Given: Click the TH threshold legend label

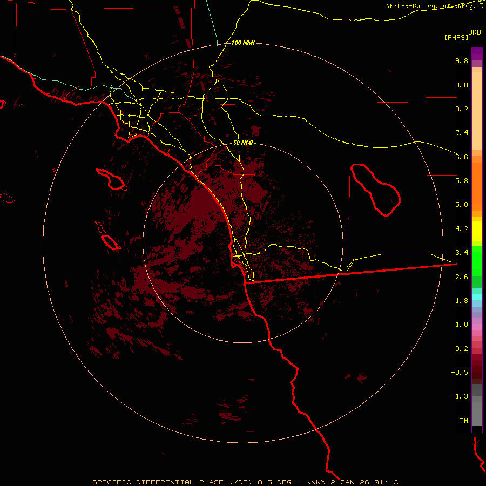Looking at the screenshot, I should tap(464, 421).
